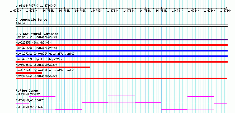Click the ZNF34 NM_001286770 transcript line
Image resolution: width=235 pixels, height=113 pixels.
121,103
